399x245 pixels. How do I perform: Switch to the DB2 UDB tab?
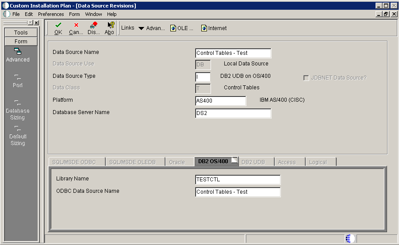click(x=256, y=162)
